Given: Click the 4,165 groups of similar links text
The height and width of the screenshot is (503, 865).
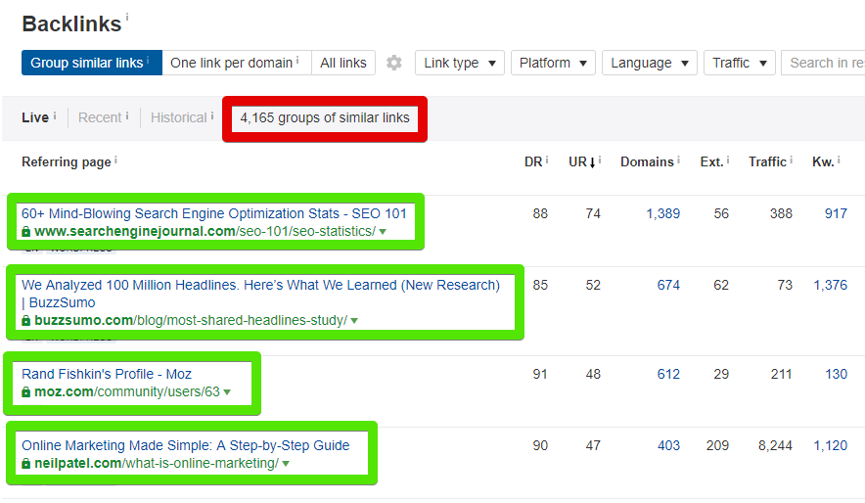Looking at the screenshot, I should [325, 117].
